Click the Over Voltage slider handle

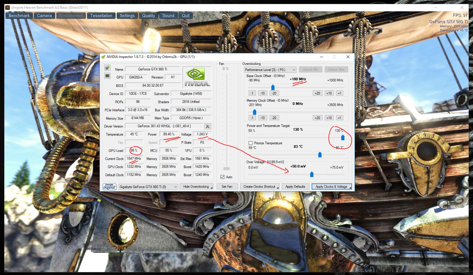pos(312,174)
